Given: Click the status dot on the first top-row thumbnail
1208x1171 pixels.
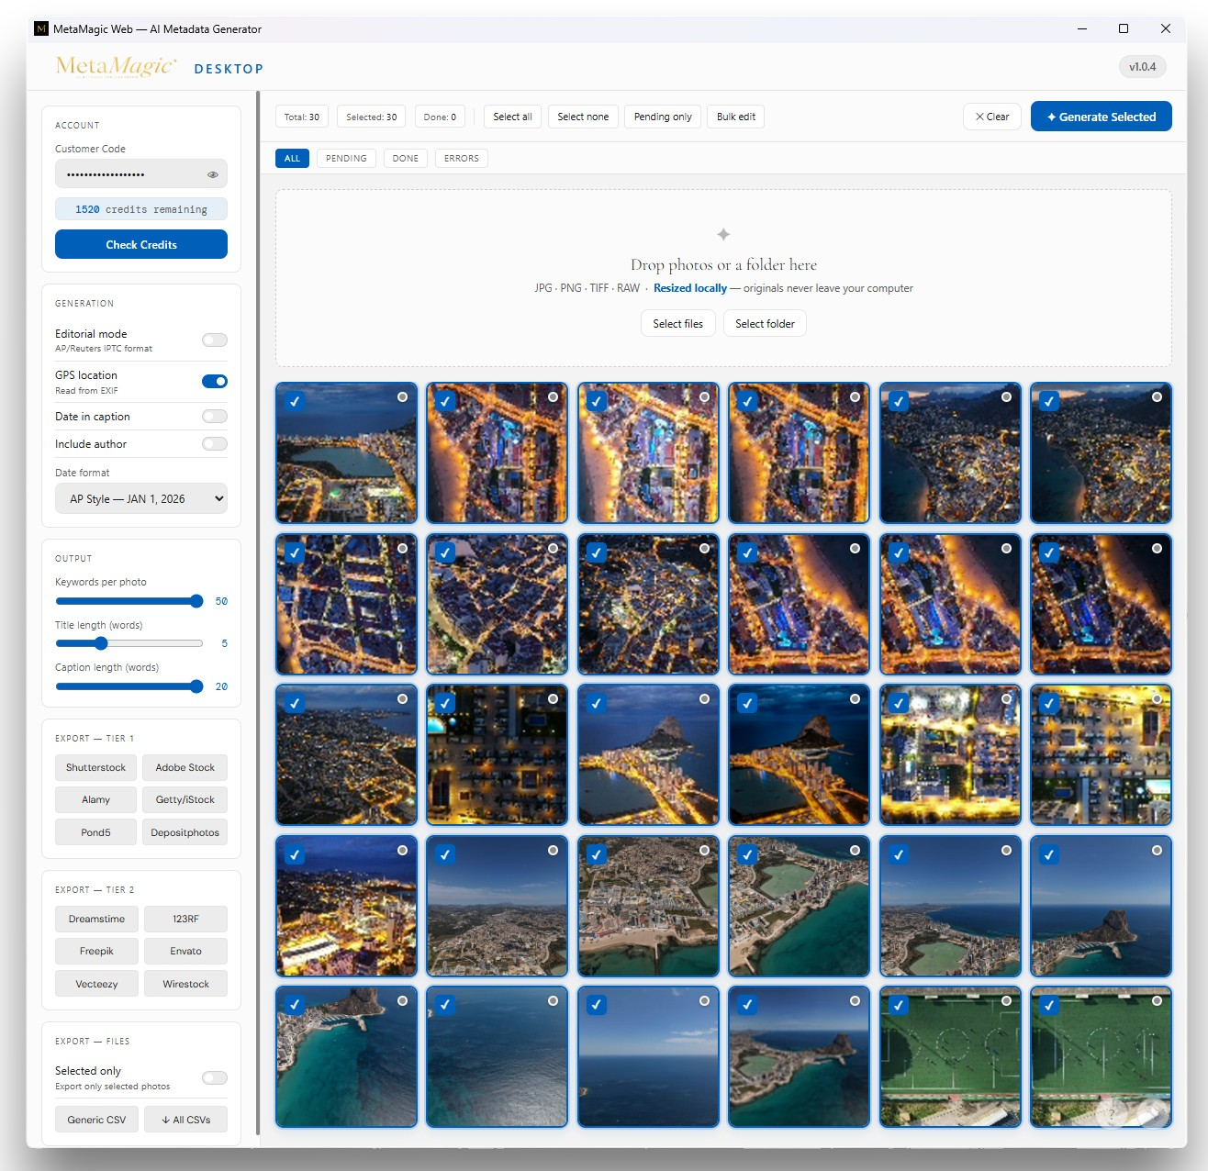Looking at the screenshot, I should [x=402, y=397].
